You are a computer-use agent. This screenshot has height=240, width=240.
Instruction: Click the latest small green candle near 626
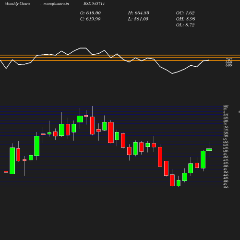[209, 150]
